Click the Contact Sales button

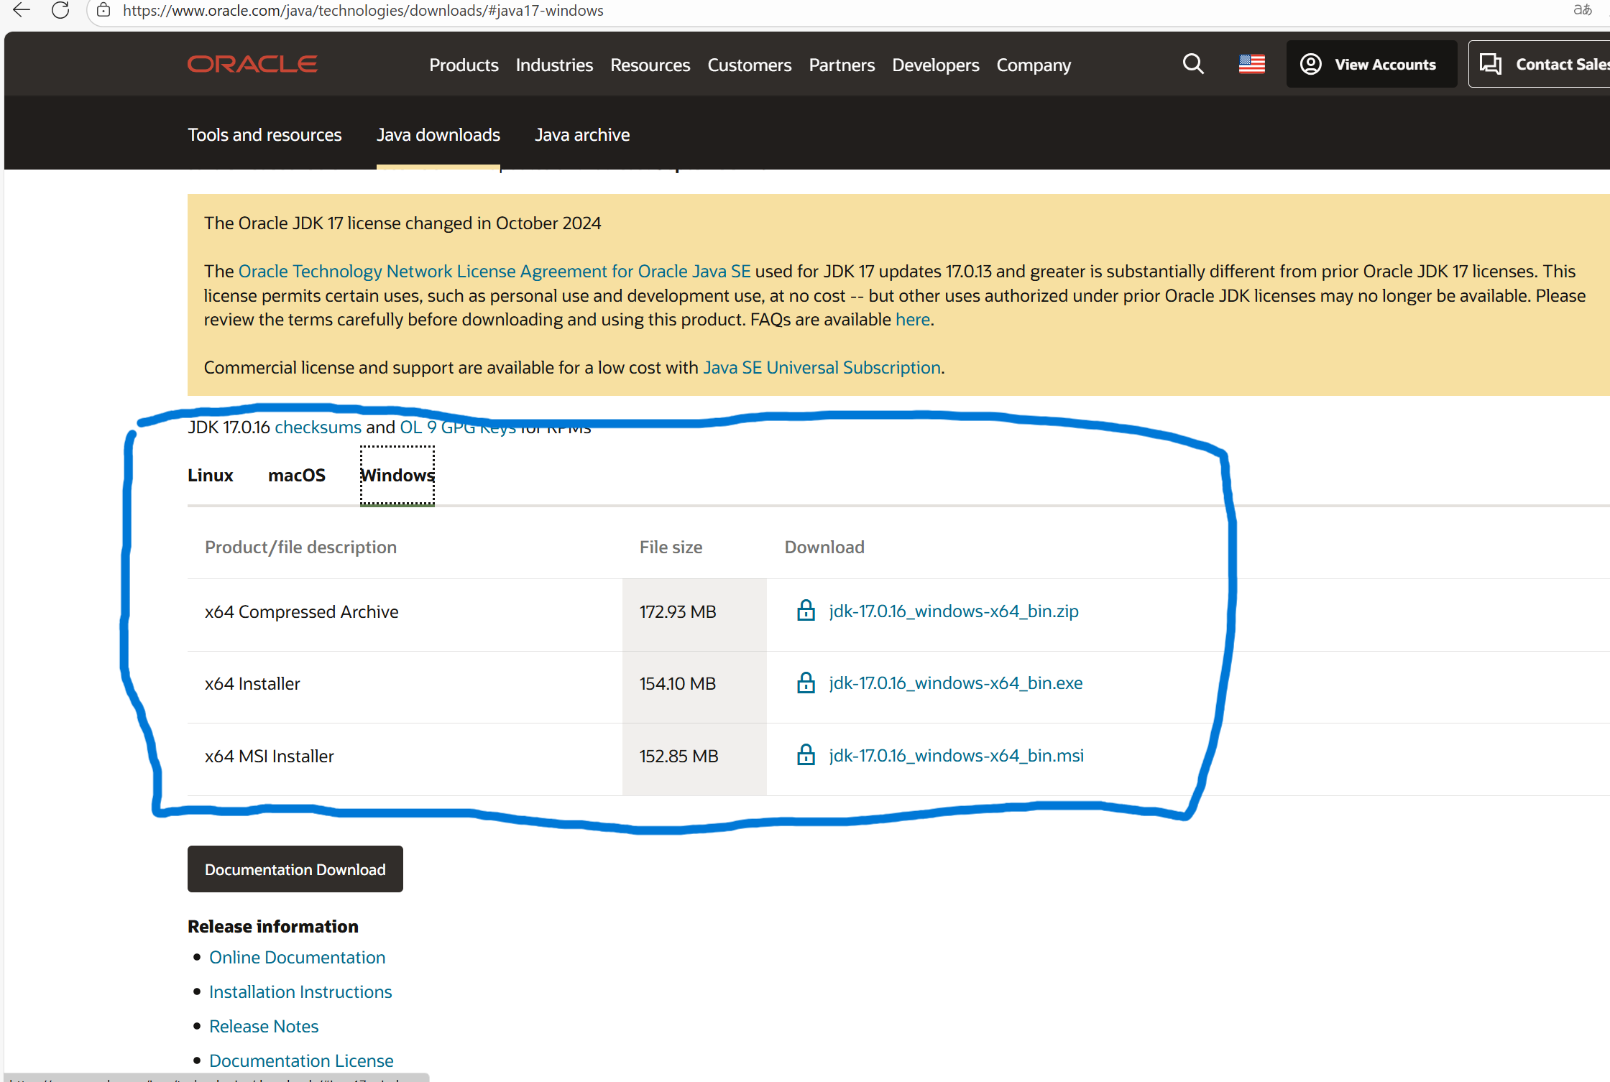[1539, 64]
